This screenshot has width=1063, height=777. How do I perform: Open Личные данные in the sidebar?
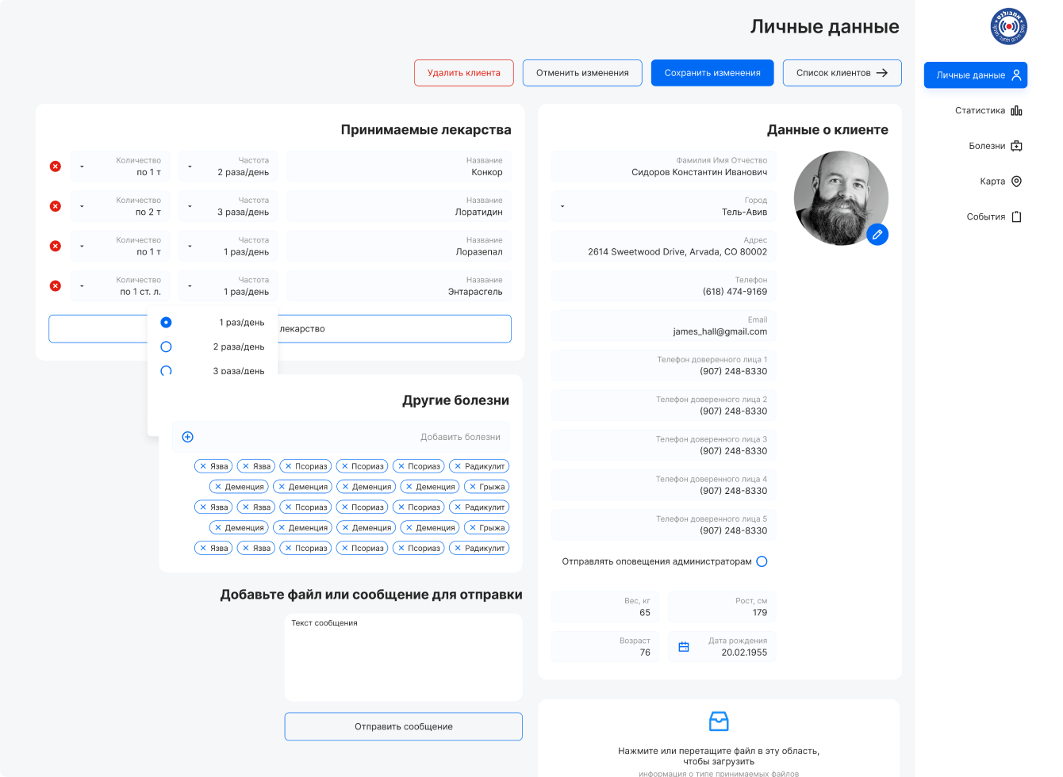976,75
